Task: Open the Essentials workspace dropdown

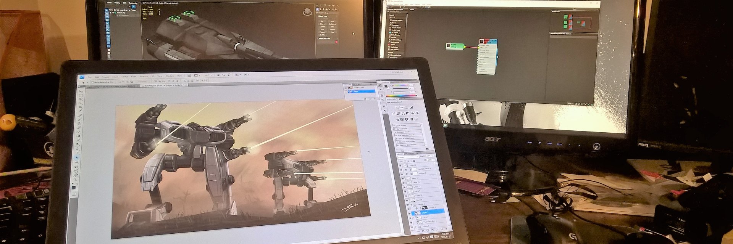Action: [x=399, y=72]
